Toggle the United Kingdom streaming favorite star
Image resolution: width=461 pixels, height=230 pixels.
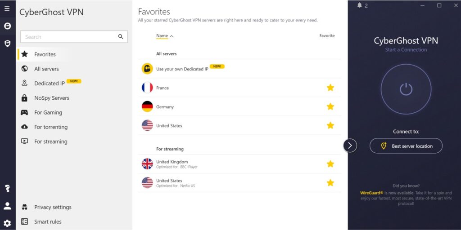click(x=330, y=164)
